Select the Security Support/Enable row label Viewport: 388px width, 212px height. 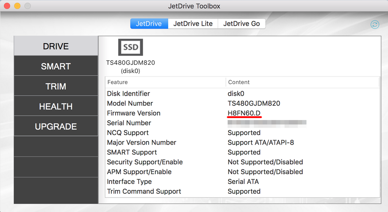point(145,162)
